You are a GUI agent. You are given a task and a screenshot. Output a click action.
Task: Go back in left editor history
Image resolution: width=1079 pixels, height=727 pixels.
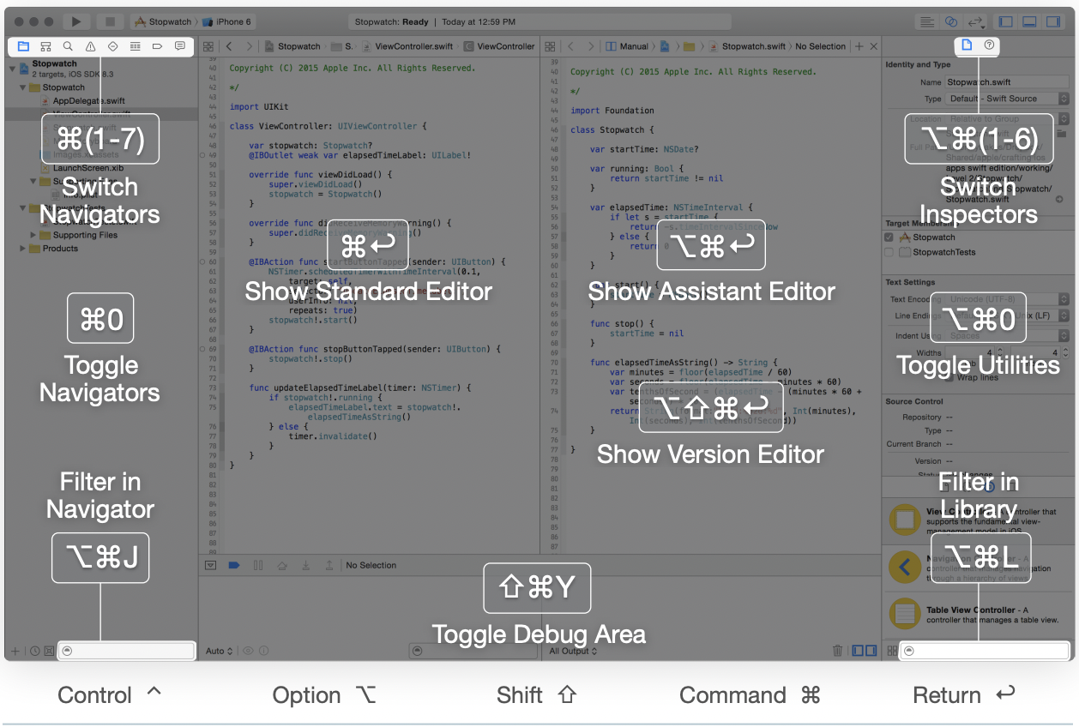click(230, 46)
